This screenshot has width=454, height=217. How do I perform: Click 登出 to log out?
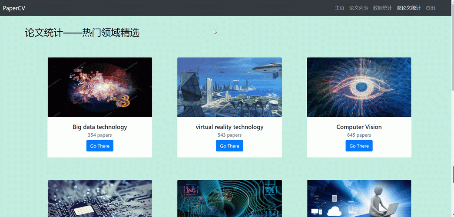[430, 8]
